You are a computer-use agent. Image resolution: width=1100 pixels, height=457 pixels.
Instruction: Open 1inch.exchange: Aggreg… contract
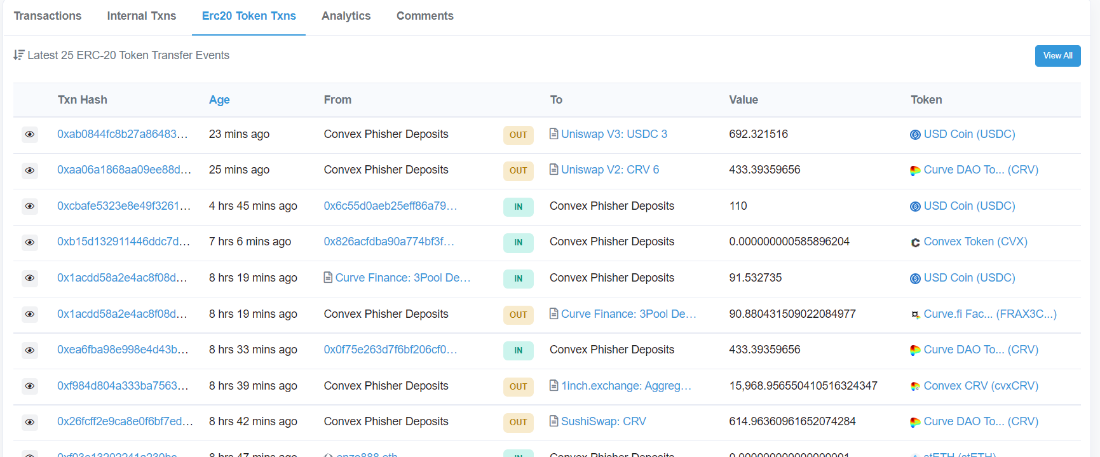626,386
